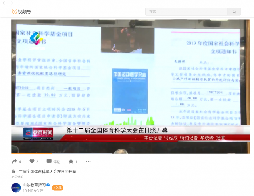254x196 pixels.
Task: Click the magnifier search button
Action: pos(234,12)
